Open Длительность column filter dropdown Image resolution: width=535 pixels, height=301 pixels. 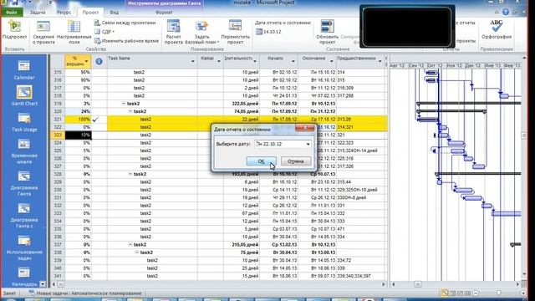coord(255,61)
